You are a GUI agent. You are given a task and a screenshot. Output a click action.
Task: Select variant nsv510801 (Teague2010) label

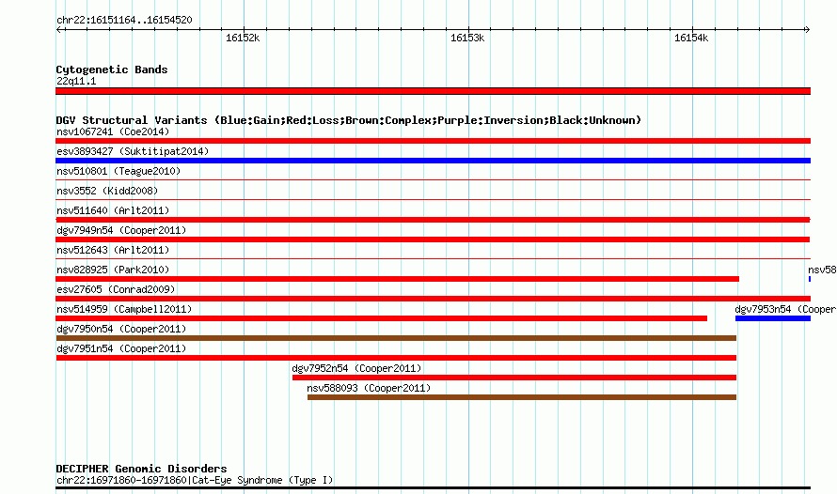118,171
